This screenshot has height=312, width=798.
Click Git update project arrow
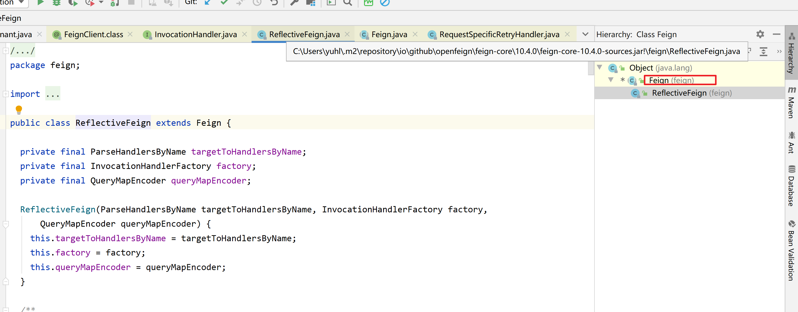pyautogui.click(x=208, y=3)
